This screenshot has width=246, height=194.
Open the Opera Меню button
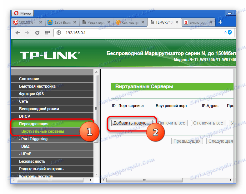click(23, 13)
